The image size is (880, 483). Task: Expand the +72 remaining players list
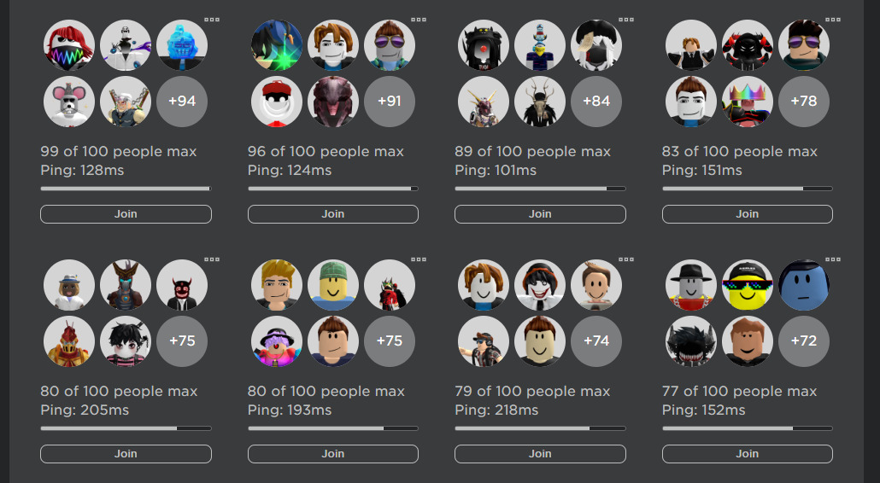[804, 341]
